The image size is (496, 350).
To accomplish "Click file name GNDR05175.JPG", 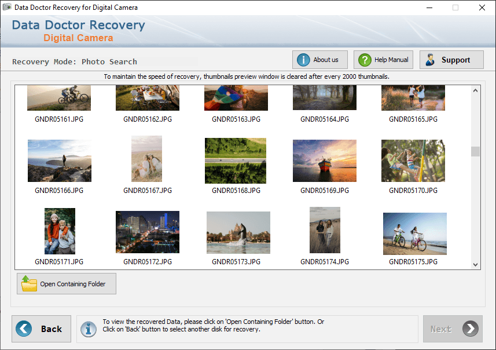I will click(x=413, y=262).
